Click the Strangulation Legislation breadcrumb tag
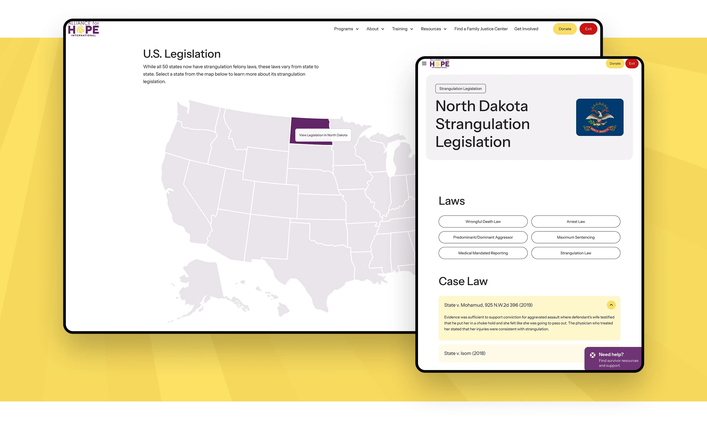707x422 pixels. 460,89
